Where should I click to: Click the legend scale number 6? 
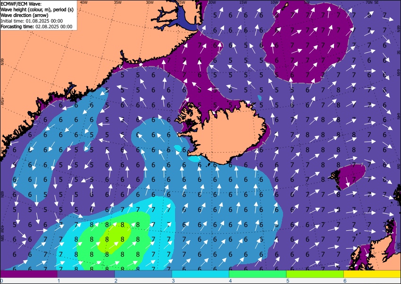[345, 281]
